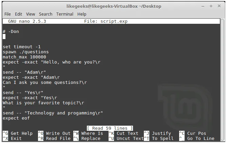Click the ^K Cut Text shortcut label

[123, 133]
